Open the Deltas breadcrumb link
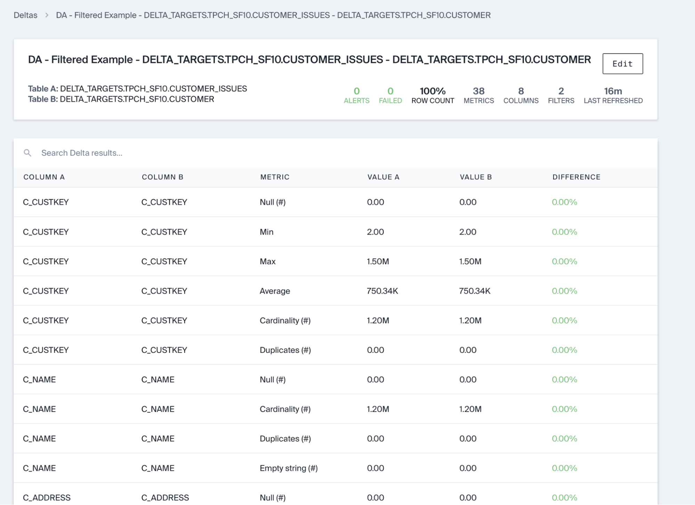 [x=25, y=15]
